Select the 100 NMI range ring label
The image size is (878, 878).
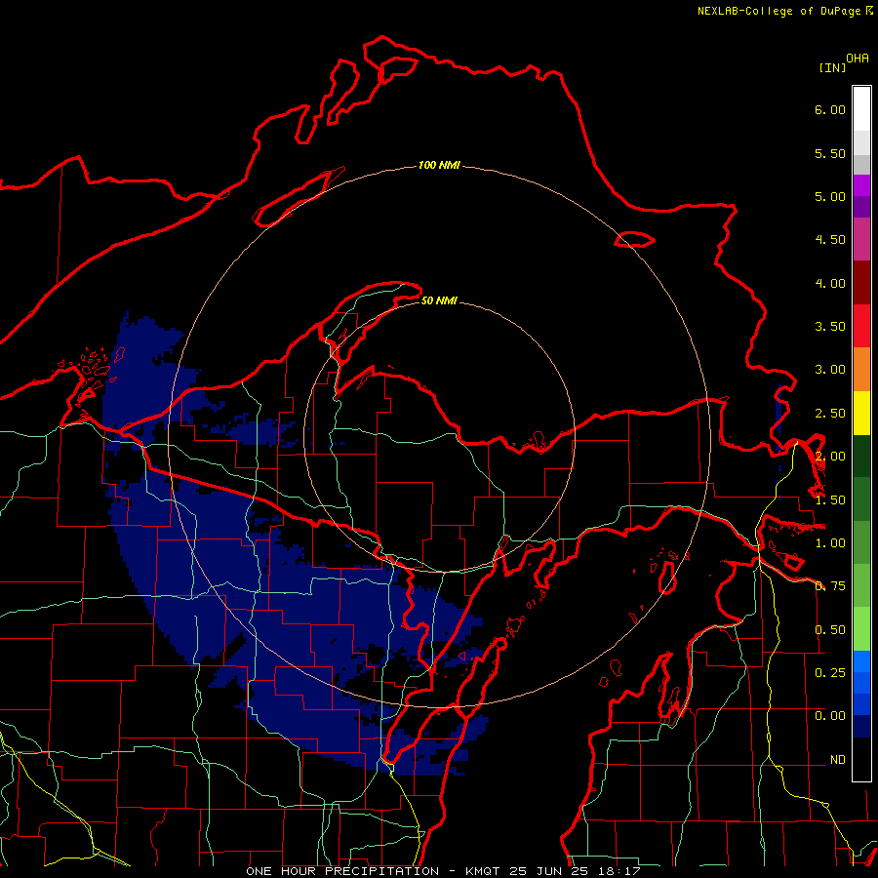[x=439, y=165]
